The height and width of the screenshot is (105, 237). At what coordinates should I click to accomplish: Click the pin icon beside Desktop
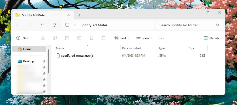[x=44, y=61]
